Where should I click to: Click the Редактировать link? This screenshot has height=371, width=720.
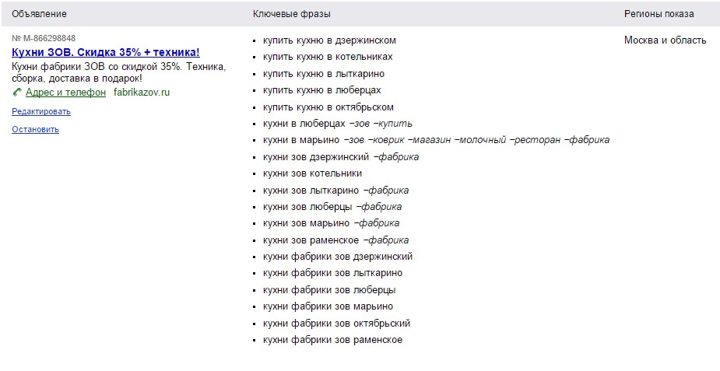tap(41, 111)
